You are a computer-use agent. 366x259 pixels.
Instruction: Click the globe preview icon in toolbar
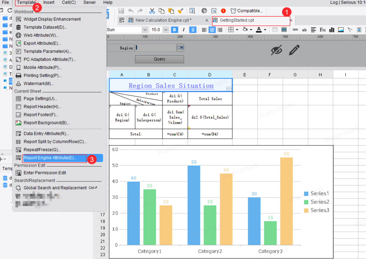204,11
